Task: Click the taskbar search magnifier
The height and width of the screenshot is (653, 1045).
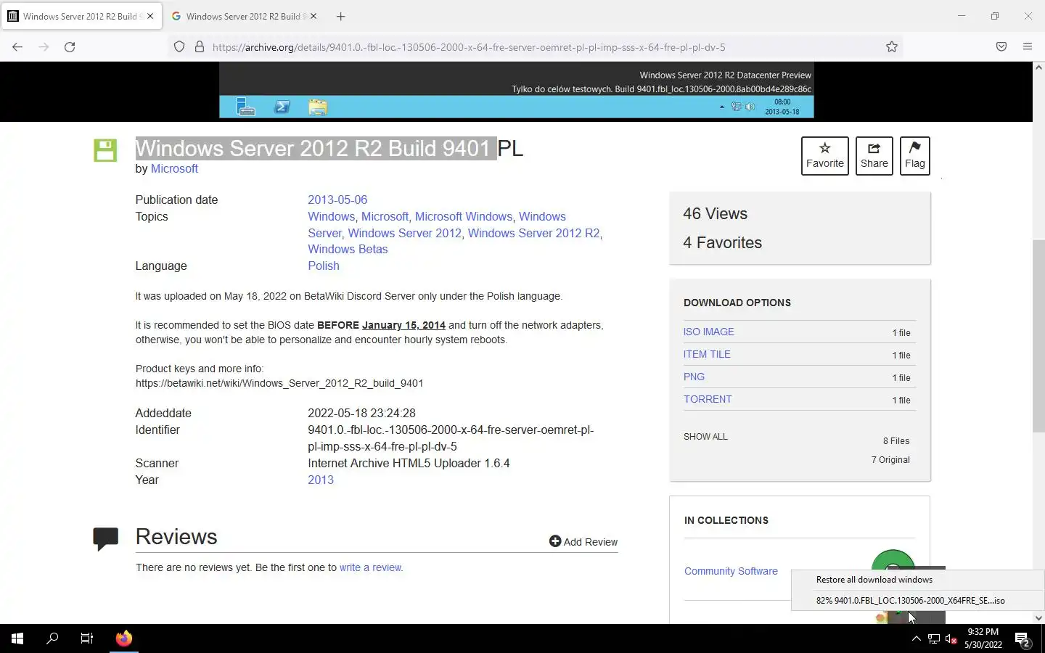Action: pos(52,638)
